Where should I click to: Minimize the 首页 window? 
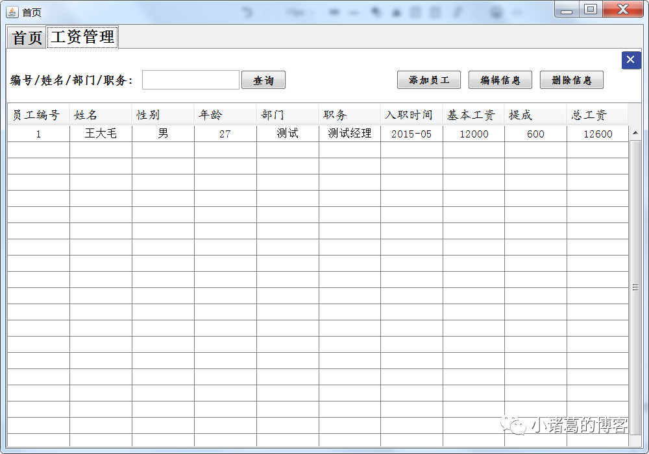(x=567, y=10)
